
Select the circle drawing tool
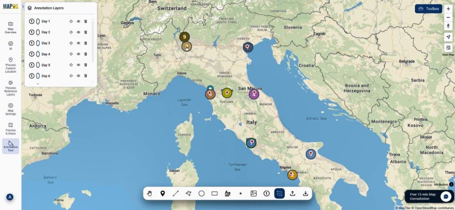[x=201, y=194]
